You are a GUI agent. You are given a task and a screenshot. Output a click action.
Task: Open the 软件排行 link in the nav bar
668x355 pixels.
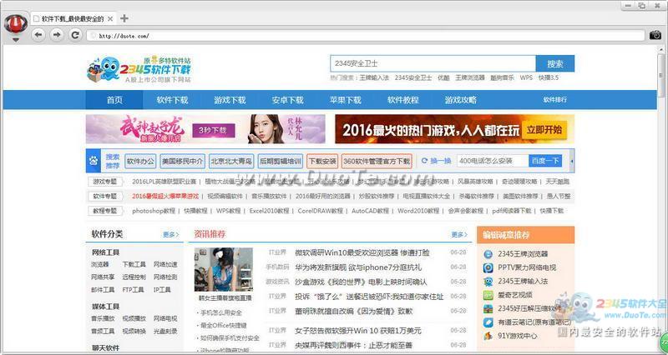point(554,99)
